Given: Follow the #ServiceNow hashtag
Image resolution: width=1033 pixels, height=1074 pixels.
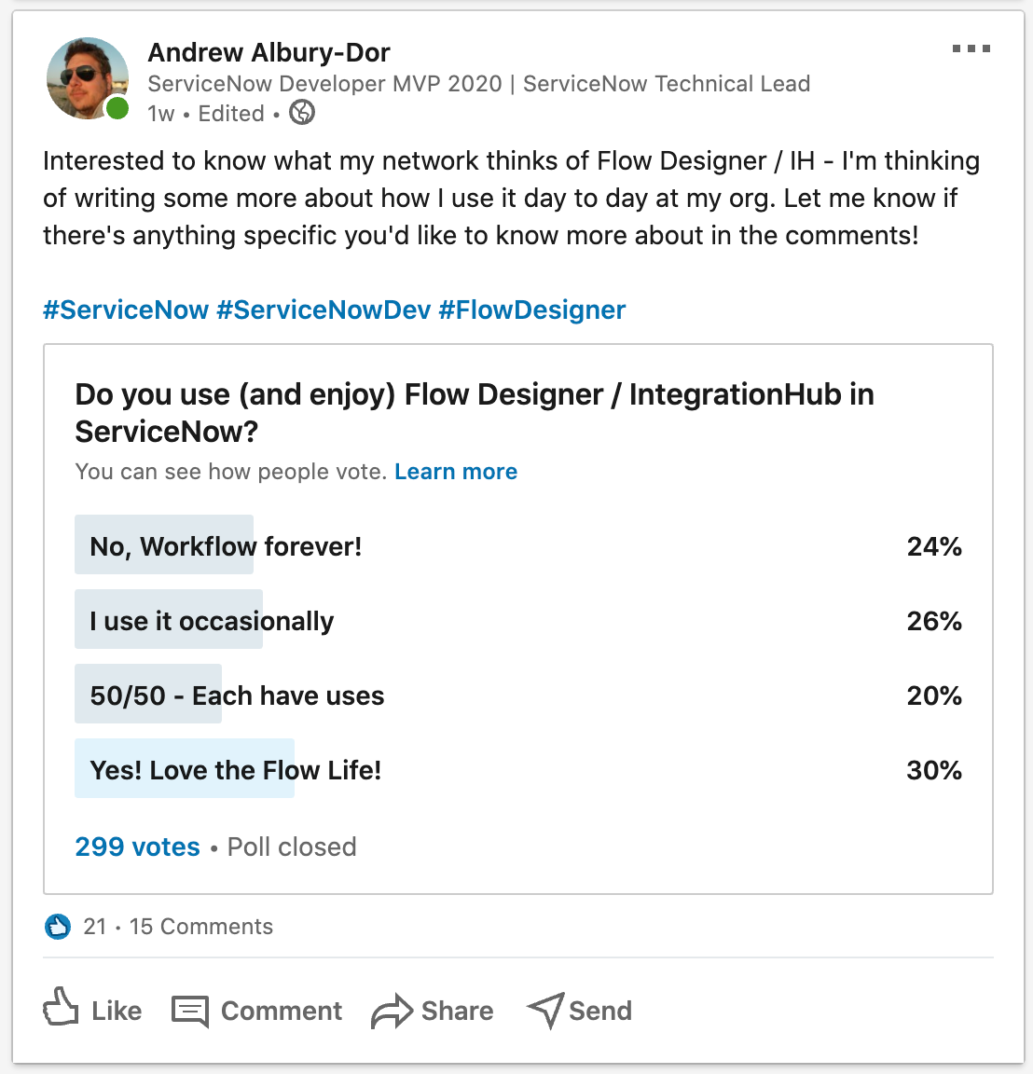Looking at the screenshot, I should (126, 310).
